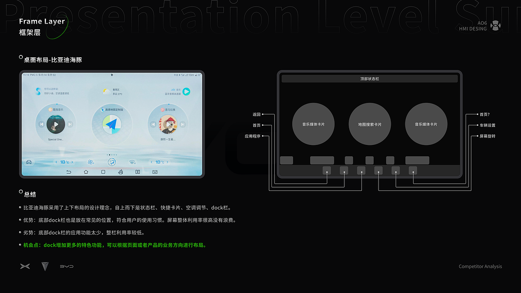Click the 总结 section heading
Image resolution: width=521 pixels, height=293 pixels.
(x=30, y=195)
